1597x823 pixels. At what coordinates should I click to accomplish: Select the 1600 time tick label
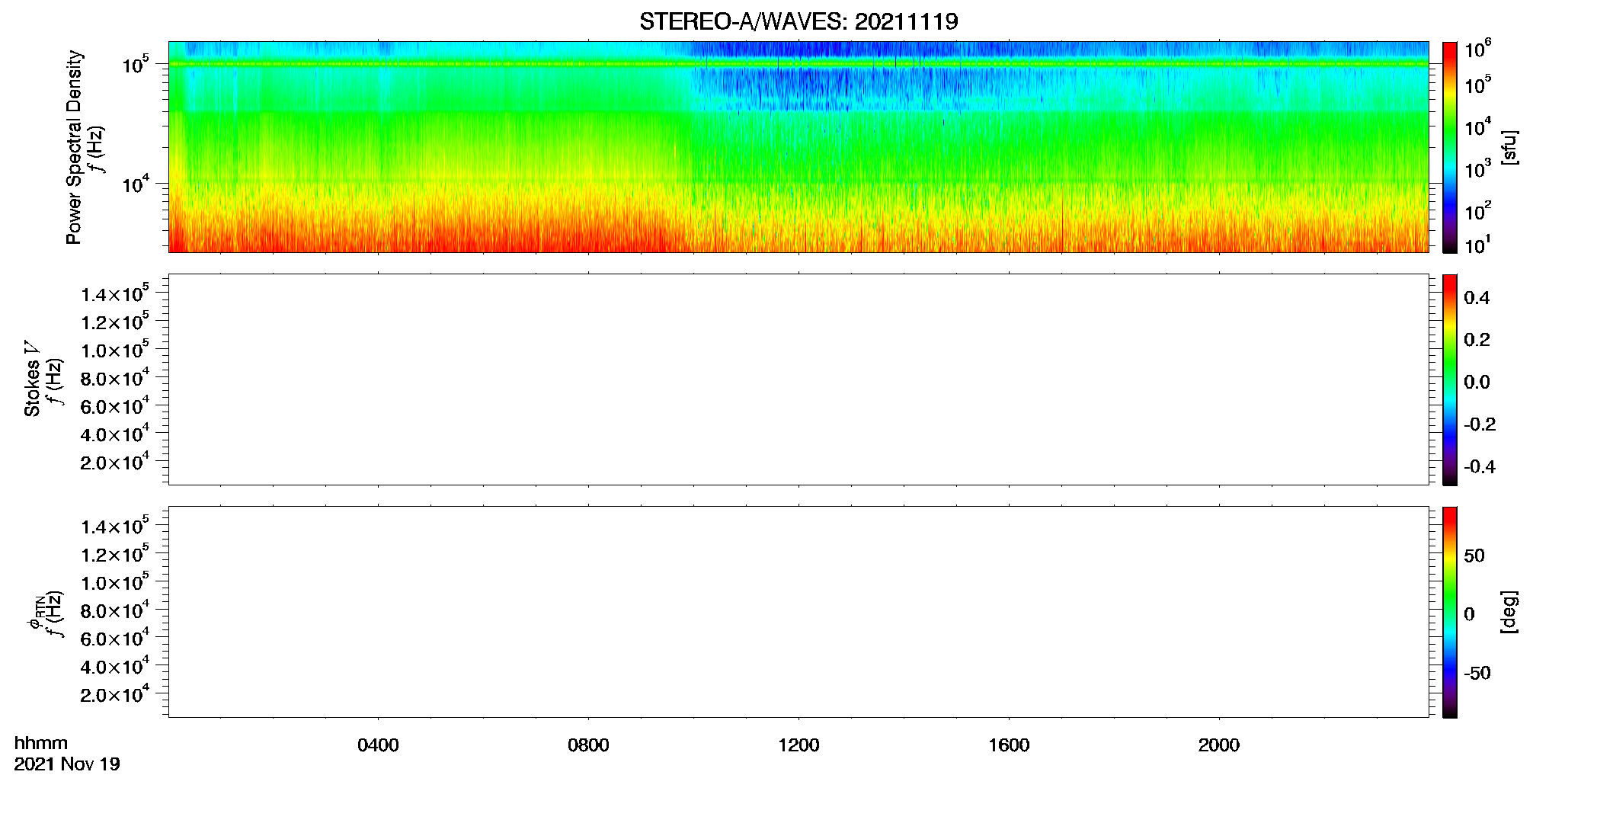1009,745
